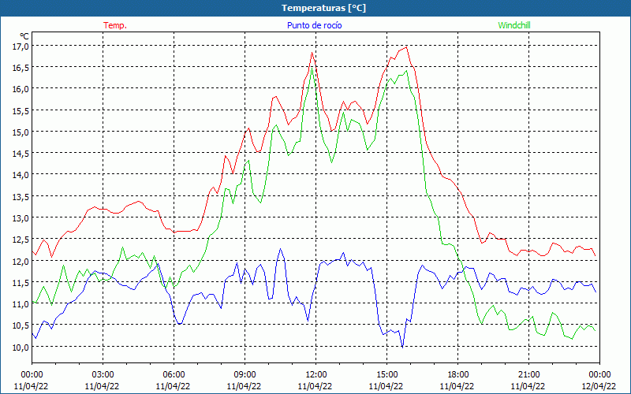Click the 12,0 y-axis value

[21, 262]
